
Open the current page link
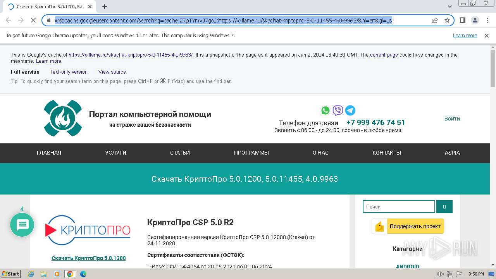(x=384, y=55)
